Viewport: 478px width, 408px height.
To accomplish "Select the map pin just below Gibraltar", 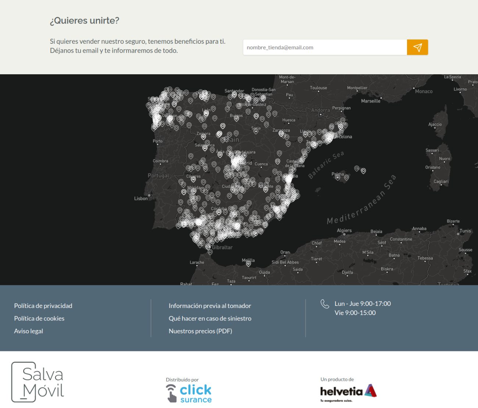I will [210, 252].
